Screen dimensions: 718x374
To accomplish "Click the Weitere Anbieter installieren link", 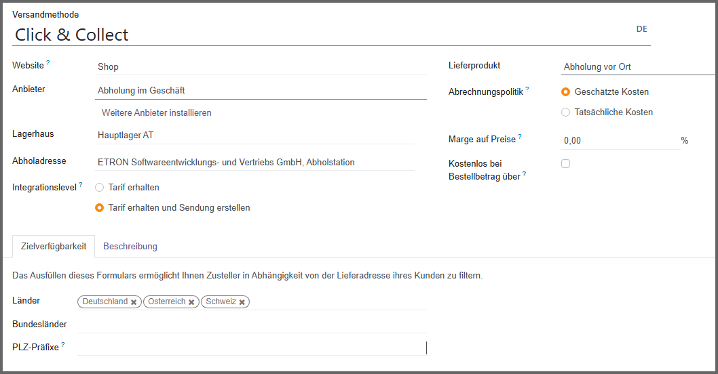I will pyautogui.click(x=157, y=112).
